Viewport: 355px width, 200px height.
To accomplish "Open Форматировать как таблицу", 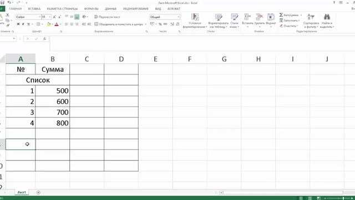I will (x=218, y=21).
